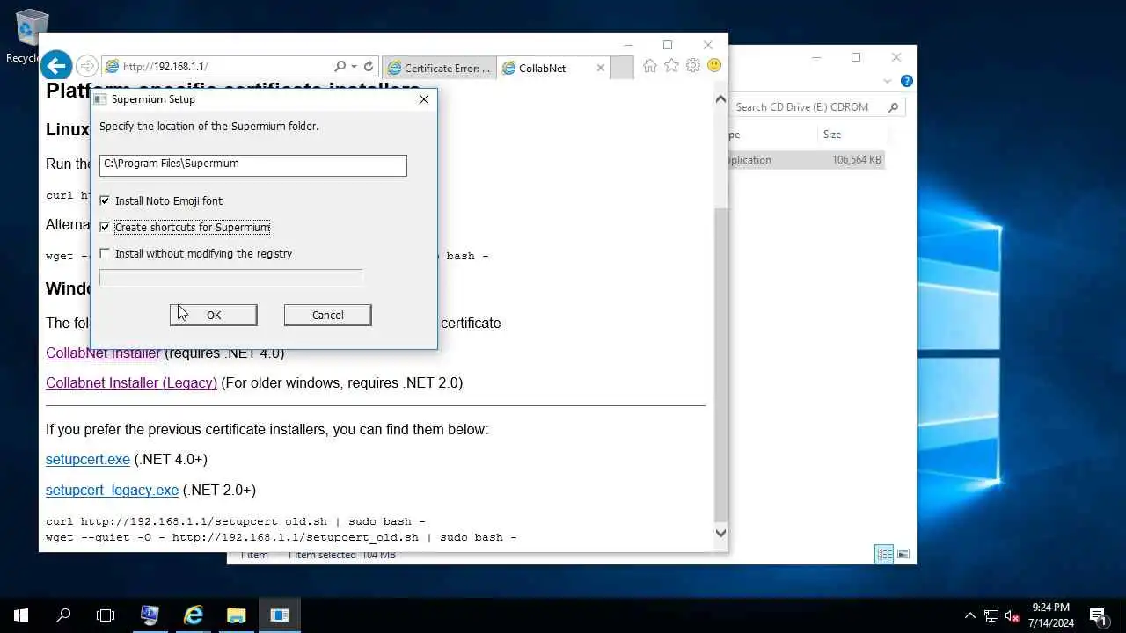1126x633 pixels.
Task: Open taskbar Search magnifier
Action: click(x=63, y=615)
